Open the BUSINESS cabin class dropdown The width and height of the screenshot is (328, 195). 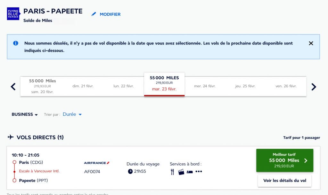coord(25,114)
